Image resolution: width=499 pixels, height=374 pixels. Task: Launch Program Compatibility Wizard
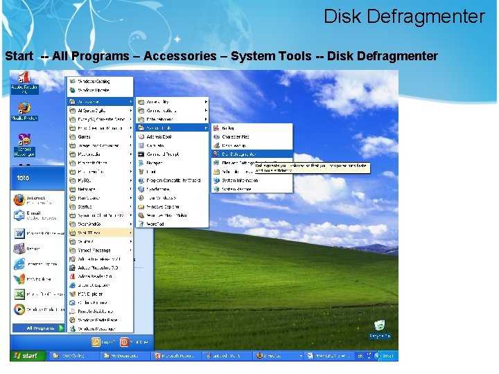[173, 180]
